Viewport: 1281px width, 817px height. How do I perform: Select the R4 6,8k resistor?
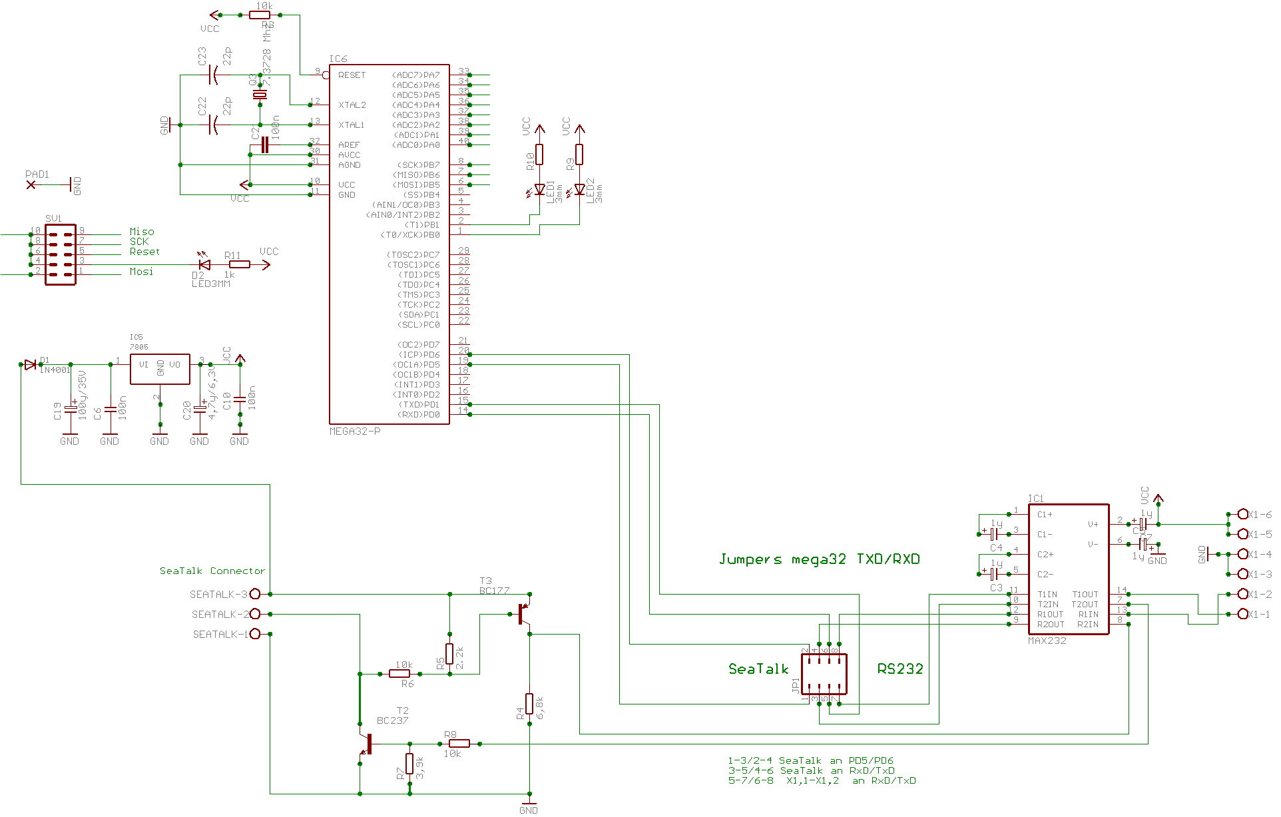coord(529,704)
